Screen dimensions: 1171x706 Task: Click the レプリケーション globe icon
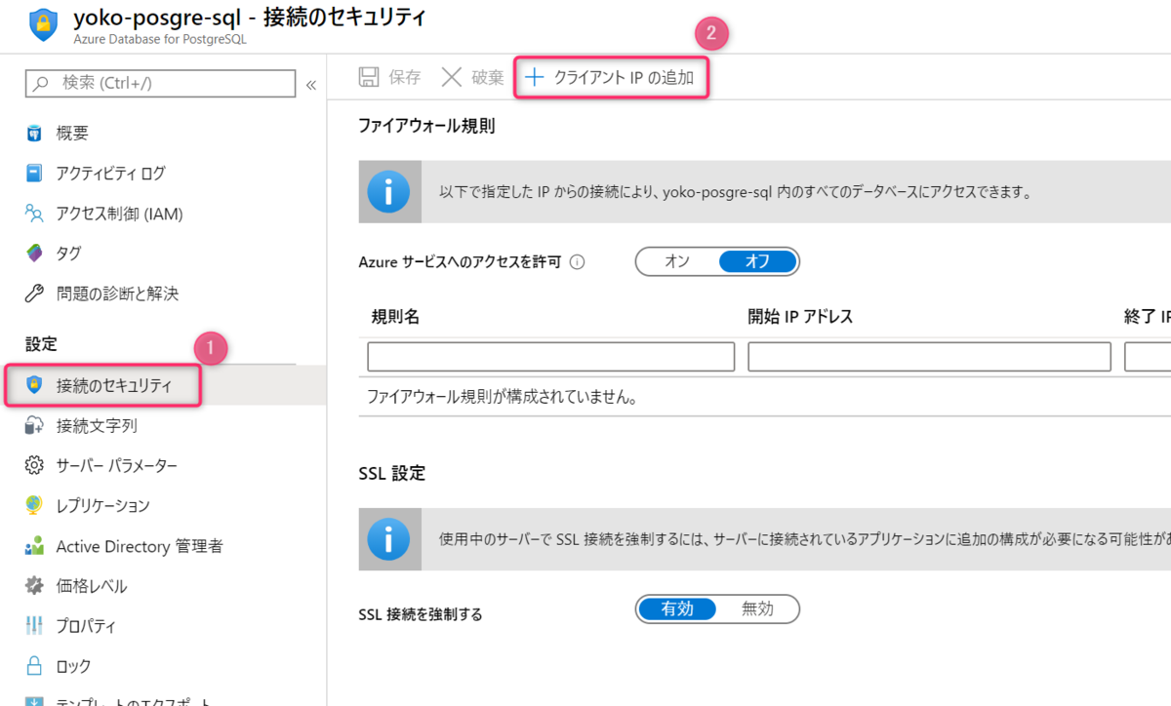tap(34, 505)
